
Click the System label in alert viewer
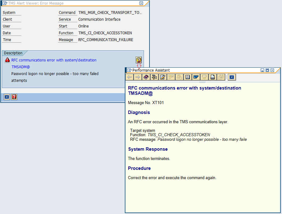pos(9,13)
